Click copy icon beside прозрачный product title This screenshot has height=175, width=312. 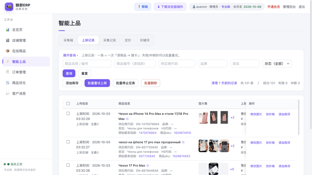183,142
